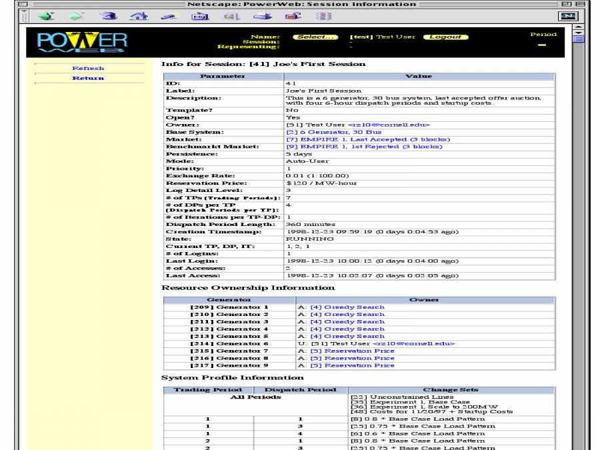Click the Return sidebar link
This screenshot has height=450, width=600.
(x=88, y=78)
